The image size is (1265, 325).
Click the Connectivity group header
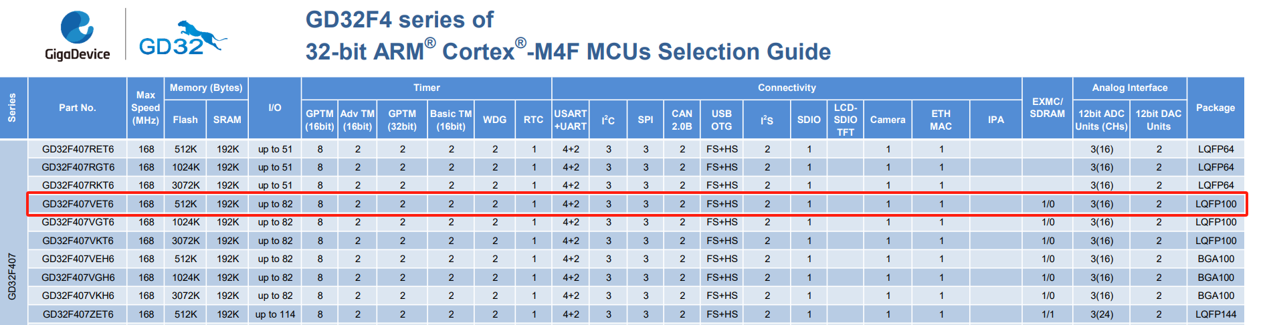point(787,88)
